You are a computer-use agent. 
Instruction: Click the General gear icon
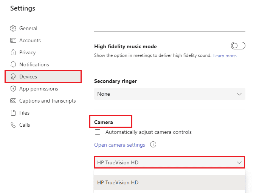click(x=13, y=28)
